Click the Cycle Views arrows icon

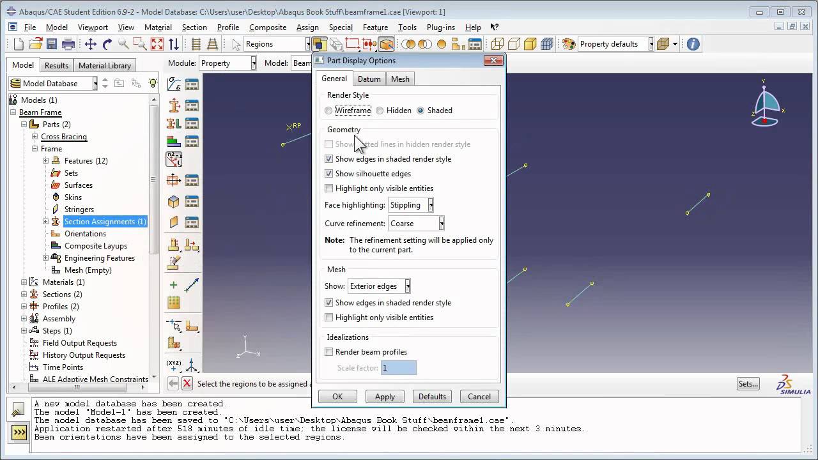[174, 44]
